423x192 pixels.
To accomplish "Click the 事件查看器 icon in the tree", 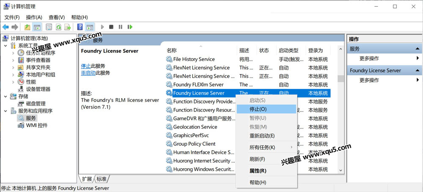I will [21, 60].
